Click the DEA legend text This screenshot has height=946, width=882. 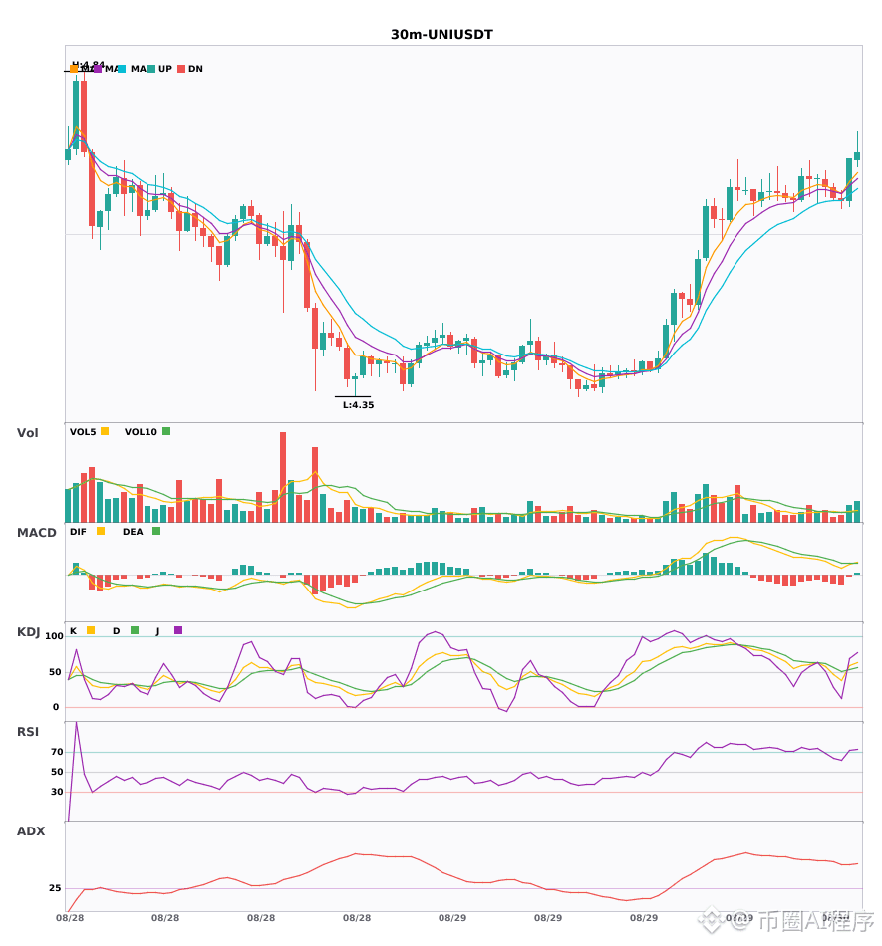click(x=133, y=532)
